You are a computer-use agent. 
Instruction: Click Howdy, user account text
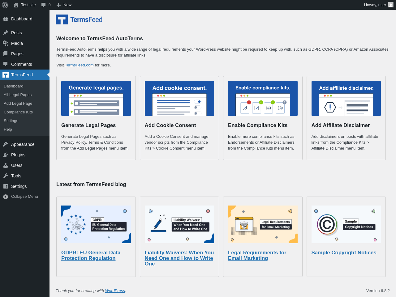[375, 5]
